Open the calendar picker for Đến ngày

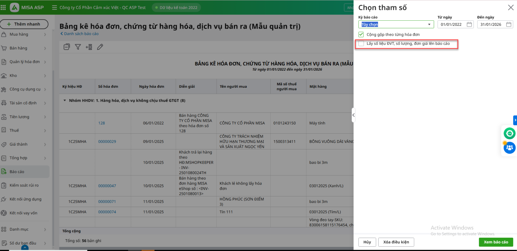click(509, 25)
